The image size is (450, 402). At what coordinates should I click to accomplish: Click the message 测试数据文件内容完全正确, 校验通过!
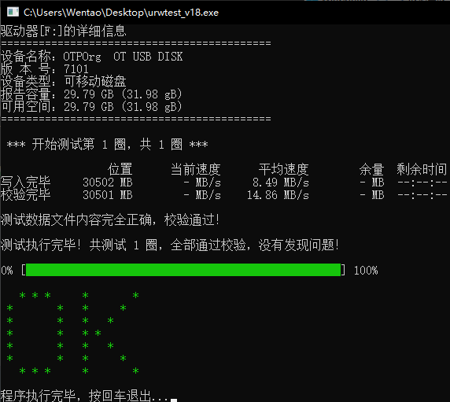[x=110, y=219]
